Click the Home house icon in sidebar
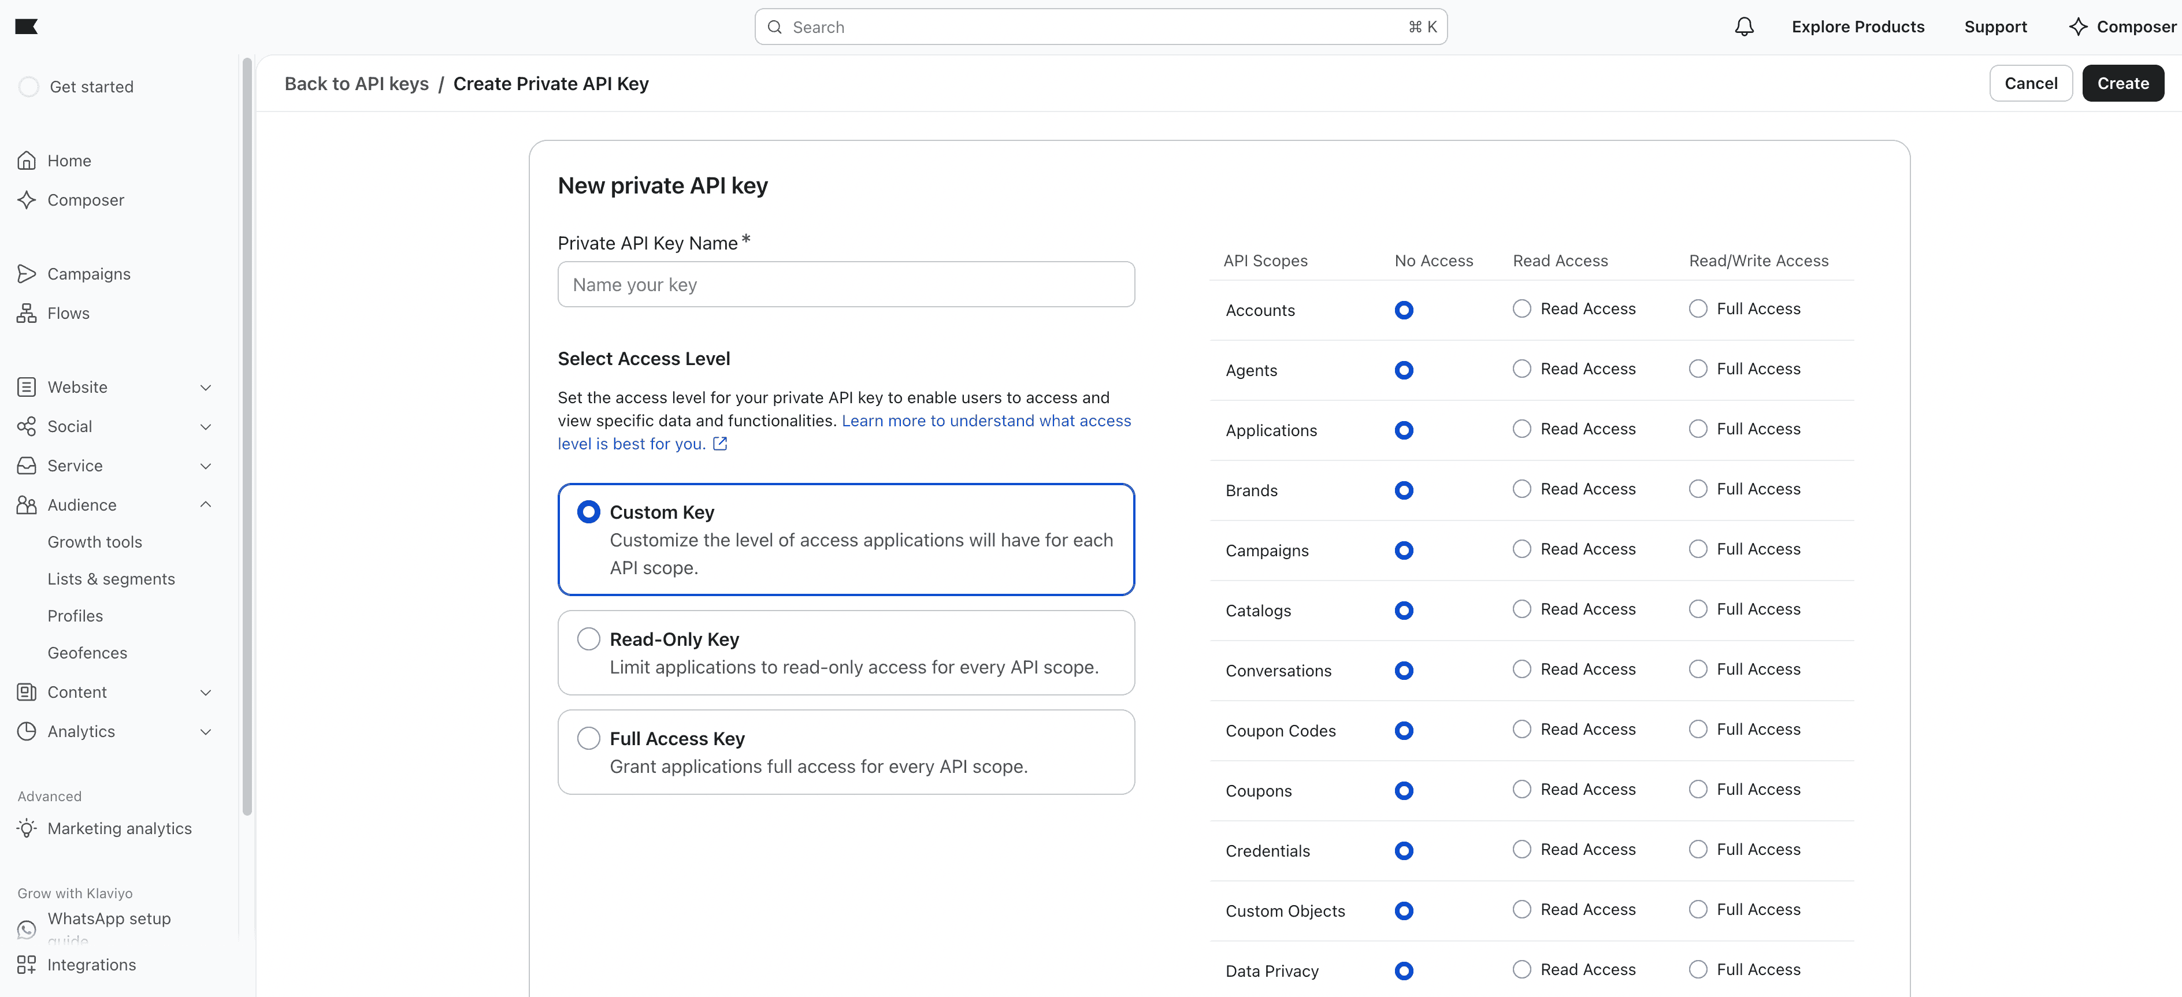 coord(27,161)
